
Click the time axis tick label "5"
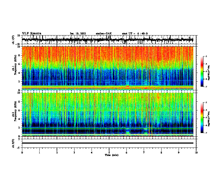[109, 153]
